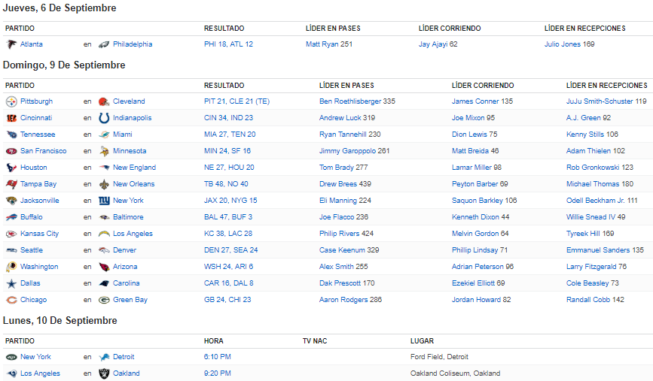This screenshot has width=653, height=381.
Task: Open the BAL 47, BUF 3 result
Action: click(227, 217)
